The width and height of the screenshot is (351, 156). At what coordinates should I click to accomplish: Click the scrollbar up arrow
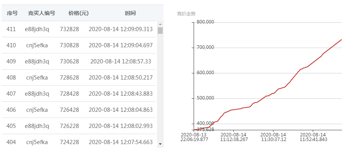pyautogui.click(x=160, y=24)
